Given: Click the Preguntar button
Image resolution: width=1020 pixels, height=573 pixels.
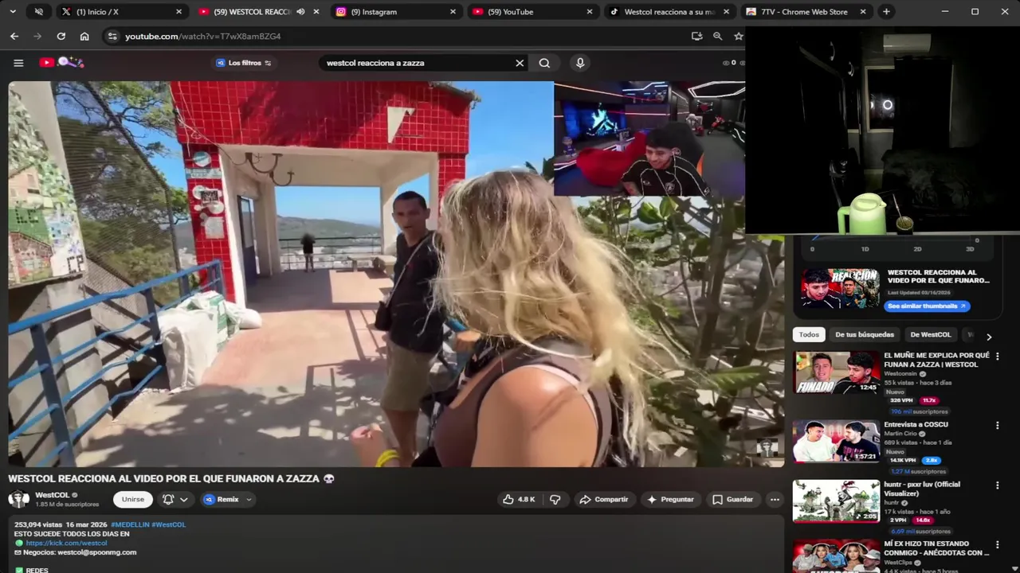Looking at the screenshot, I should [x=669, y=499].
